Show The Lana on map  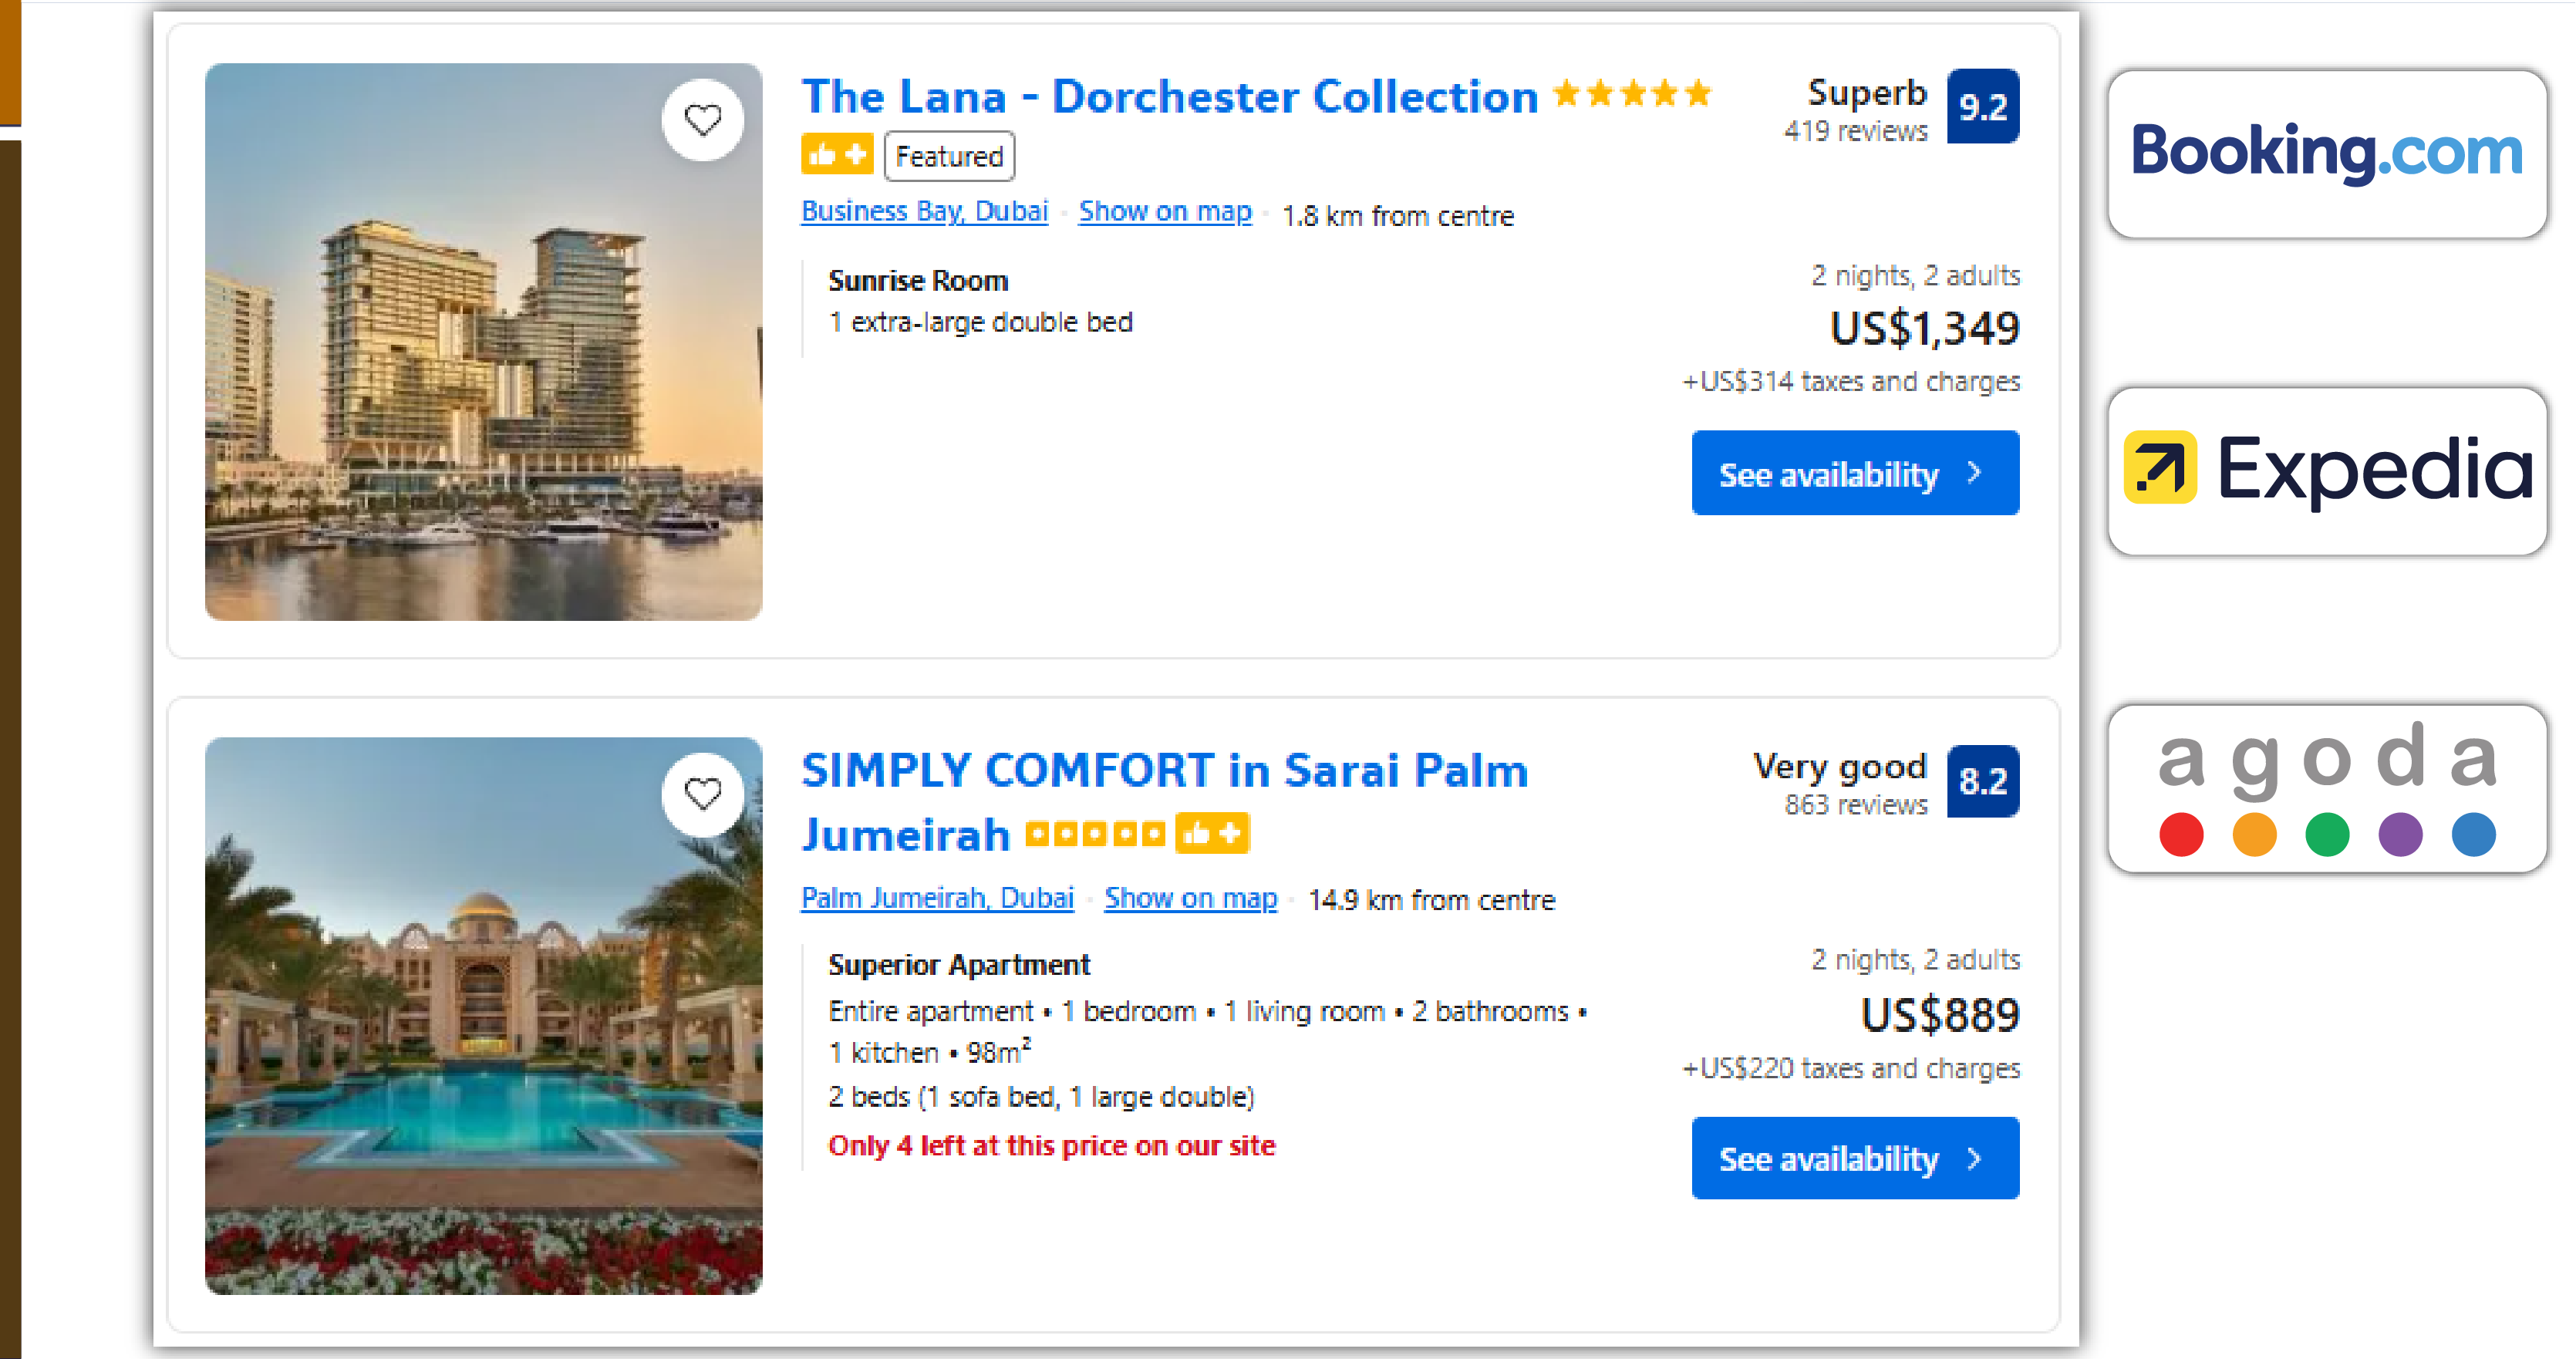click(1164, 211)
